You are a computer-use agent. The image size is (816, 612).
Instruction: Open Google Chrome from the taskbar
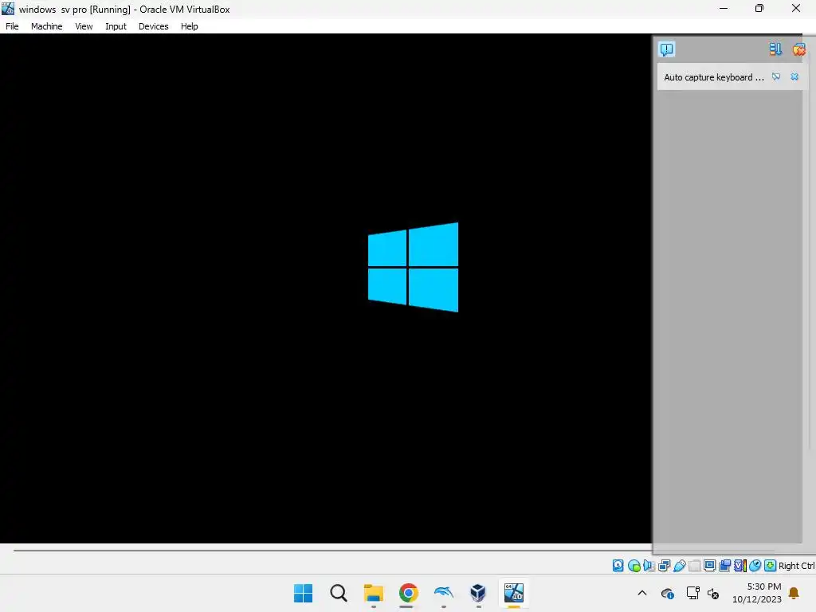click(409, 593)
